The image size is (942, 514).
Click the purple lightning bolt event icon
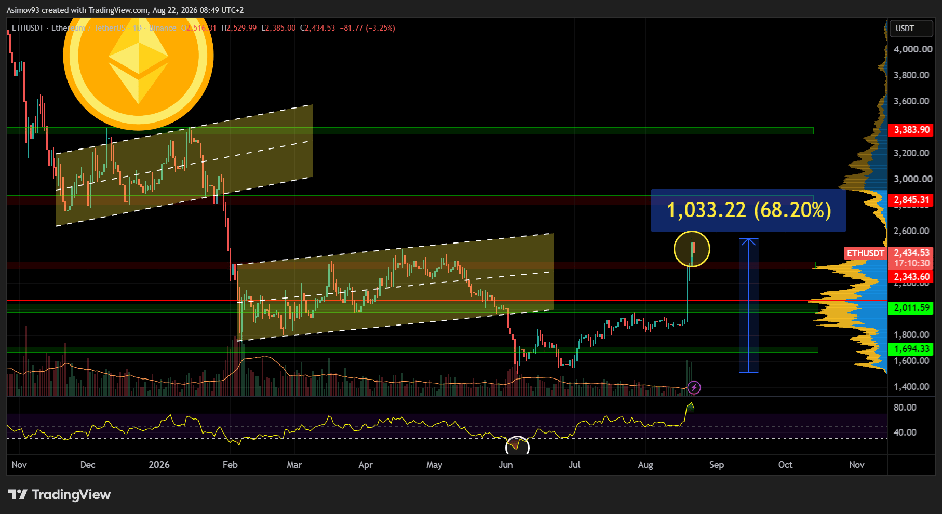[x=694, y=387]
